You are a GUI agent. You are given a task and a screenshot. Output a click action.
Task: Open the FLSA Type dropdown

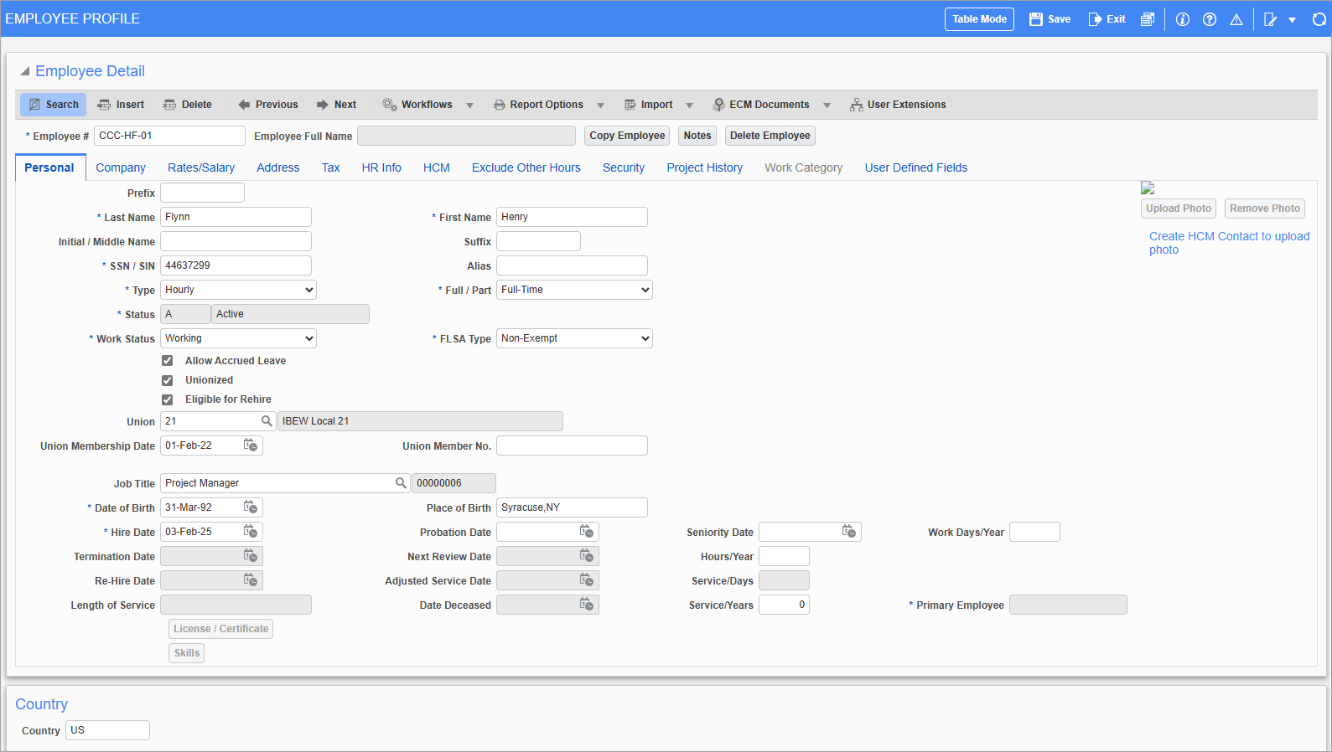pyautogui.click(x=574, y=338)
